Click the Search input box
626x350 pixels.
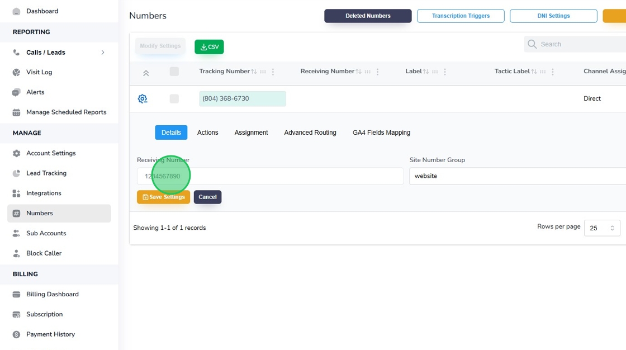pos(575,44)
